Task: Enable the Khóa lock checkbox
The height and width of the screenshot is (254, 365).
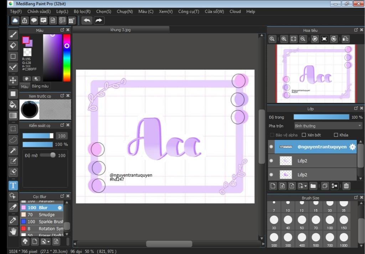Action: (x=336, y=135)
